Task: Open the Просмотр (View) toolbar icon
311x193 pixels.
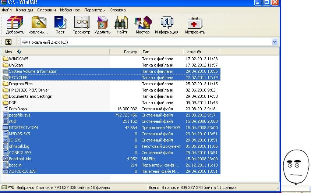Action: pos(81,22)
